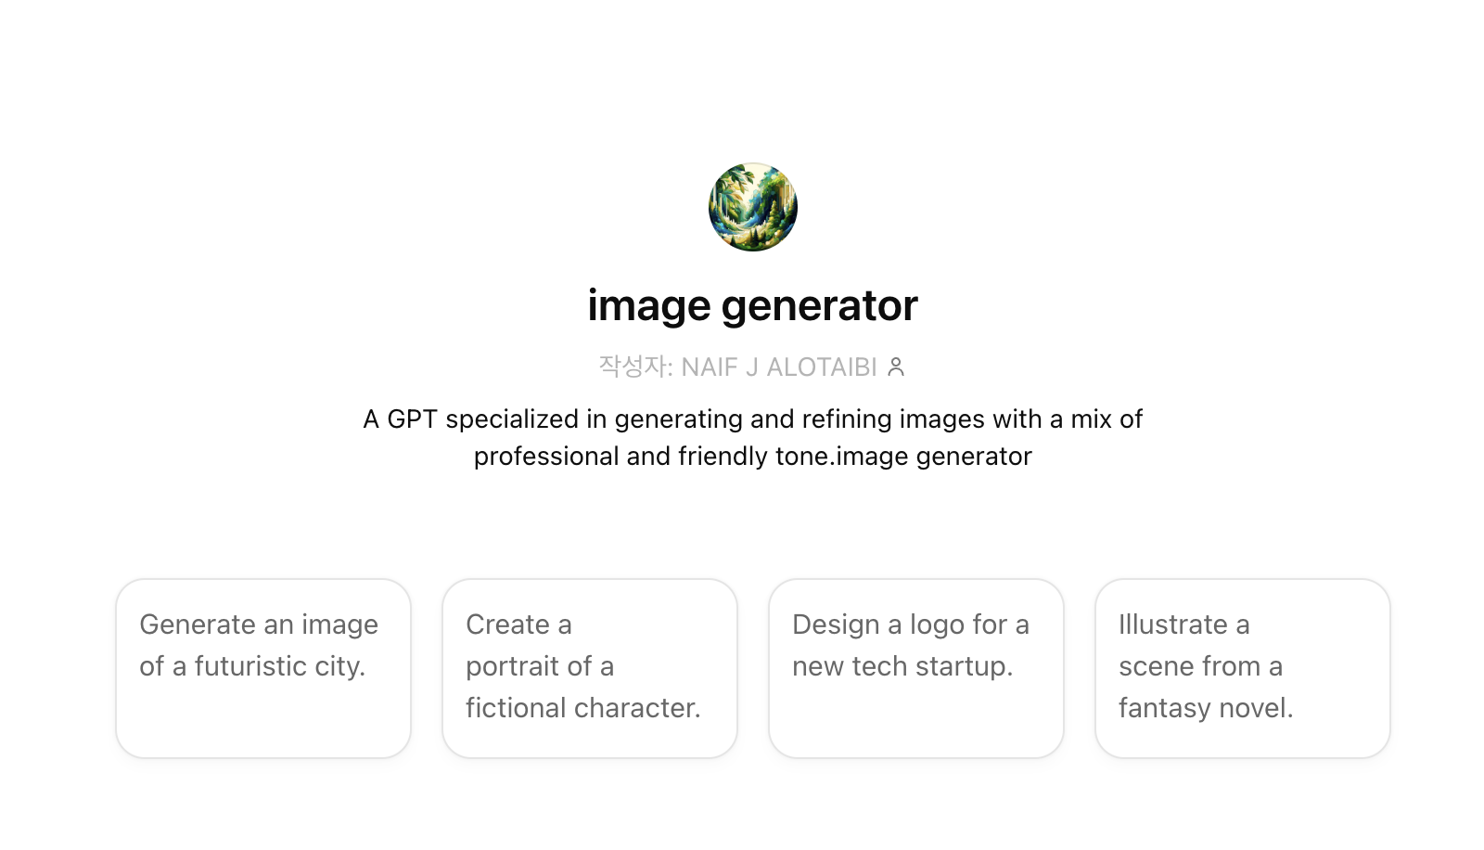Click 'fantasy novel.' text in fourth card
The width and height of the screenshot is (1484, 850).
coord(1205,708)
